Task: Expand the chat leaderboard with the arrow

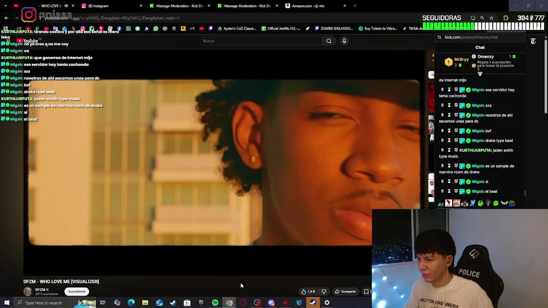Action: (x=480, y=74)
